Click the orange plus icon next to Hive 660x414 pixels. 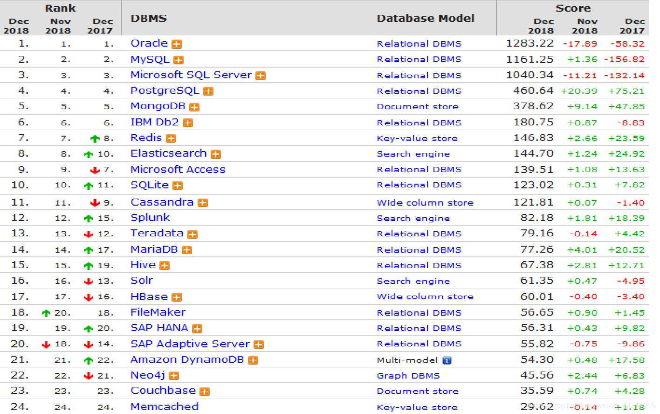[x=165, y=266]
